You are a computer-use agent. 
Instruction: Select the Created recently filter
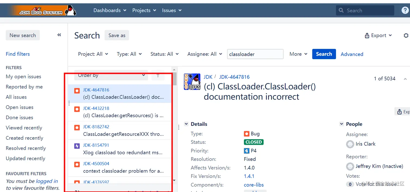point(25,138)
